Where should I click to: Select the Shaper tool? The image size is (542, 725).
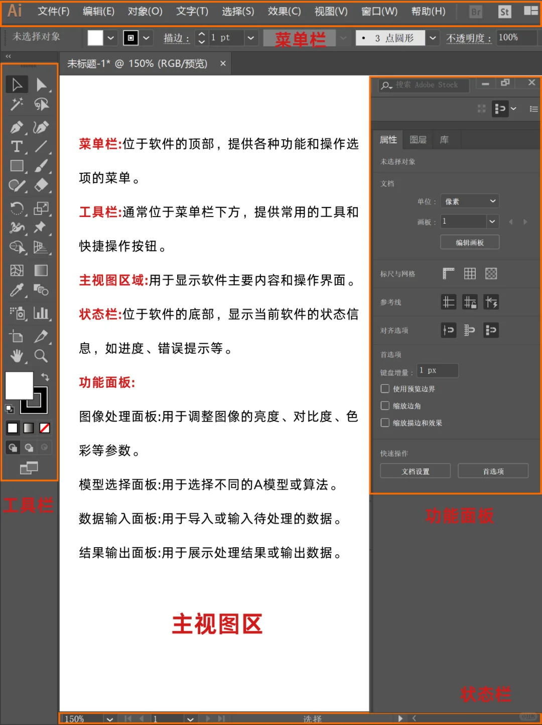(17, 185)
